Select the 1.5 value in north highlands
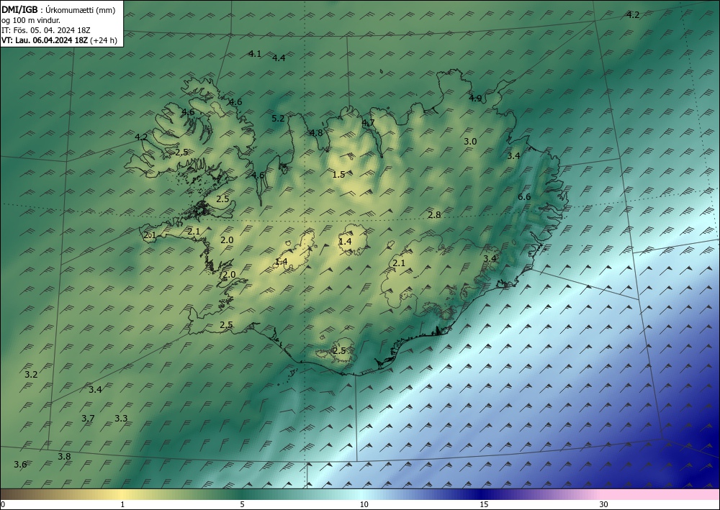 pyautogui.click(x=338, y=174)
